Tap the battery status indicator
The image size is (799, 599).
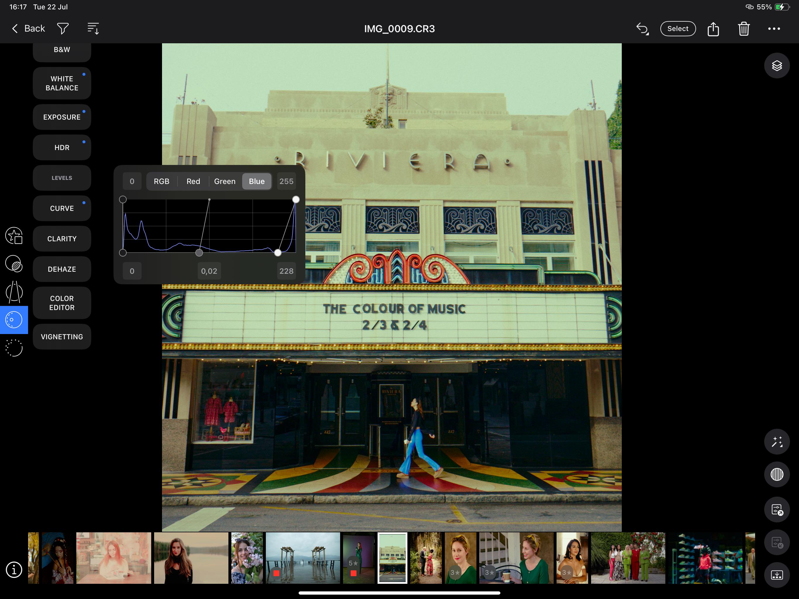pos(782,7)
